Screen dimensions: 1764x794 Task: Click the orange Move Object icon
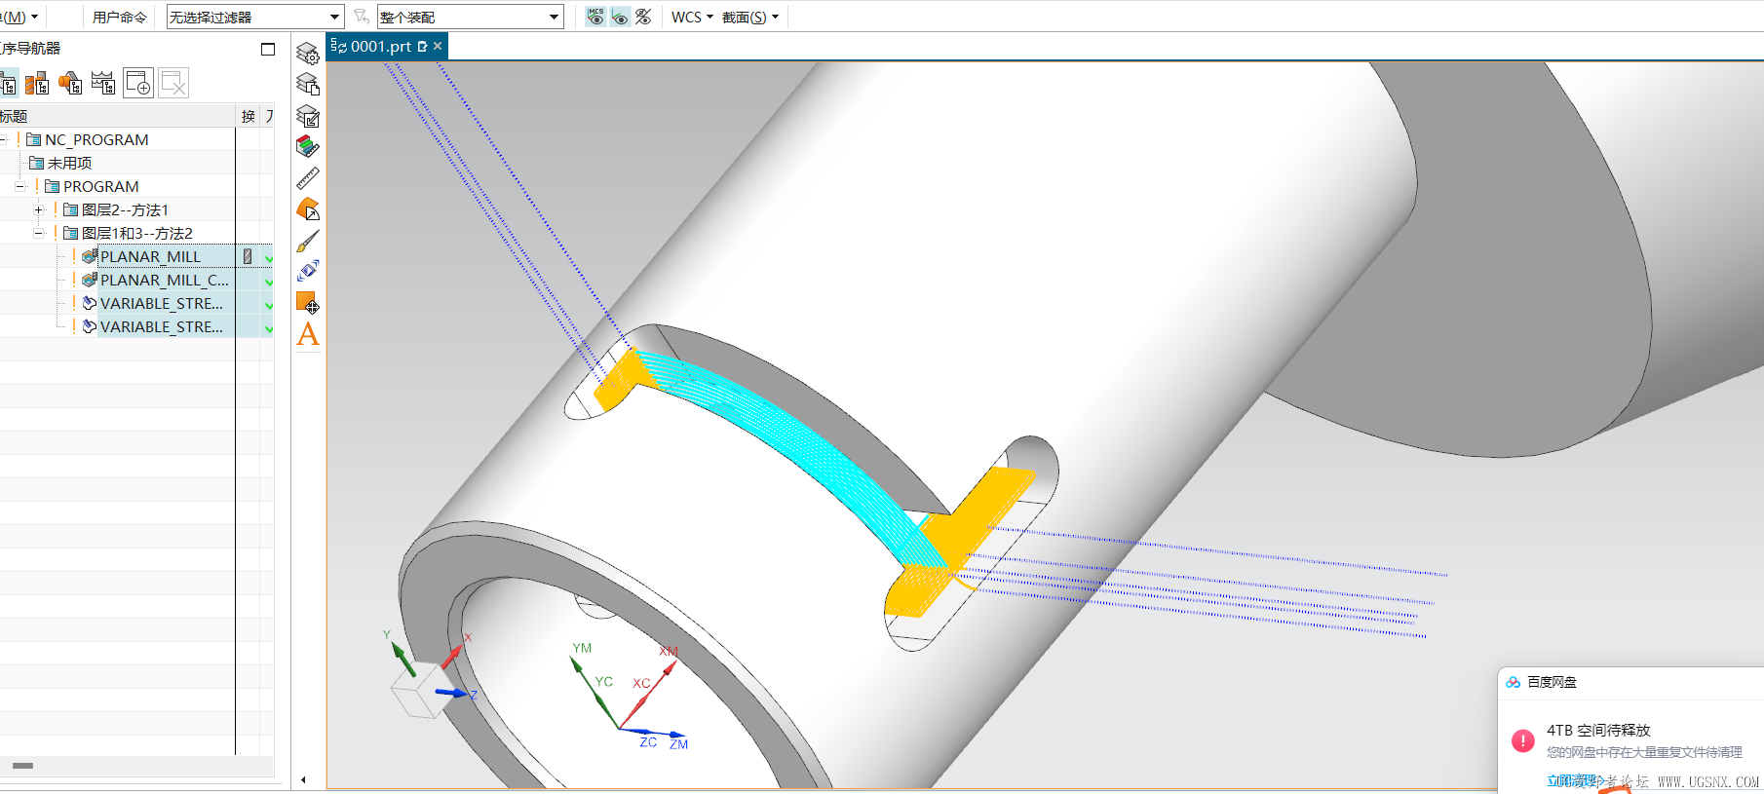[308, 303]
